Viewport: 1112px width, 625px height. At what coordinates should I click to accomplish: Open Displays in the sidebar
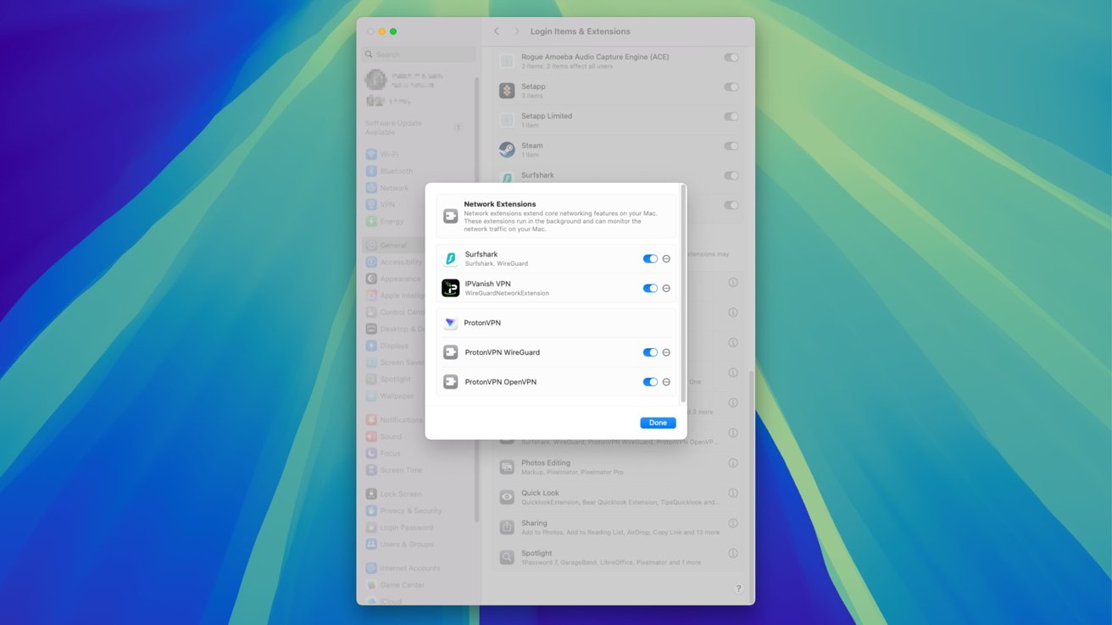pyautogui.click(x=418, y=346)
